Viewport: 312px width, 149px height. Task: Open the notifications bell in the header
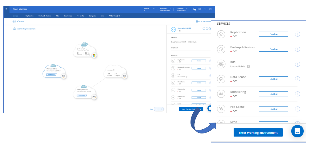coord(194,9)
